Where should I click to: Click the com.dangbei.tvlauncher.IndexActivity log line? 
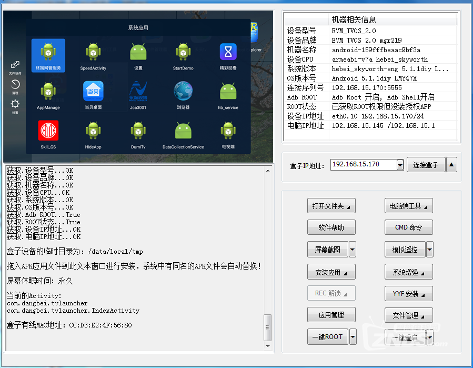click(x=73, y=311)
